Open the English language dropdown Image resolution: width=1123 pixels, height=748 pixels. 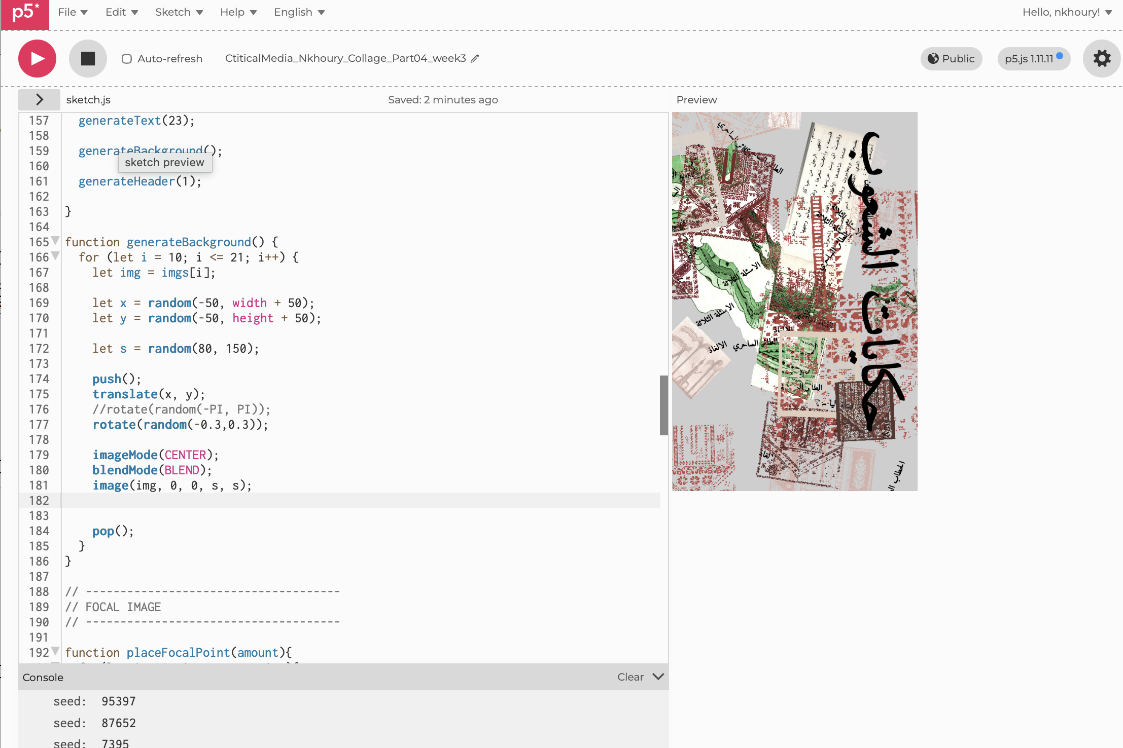click(299, 12)
